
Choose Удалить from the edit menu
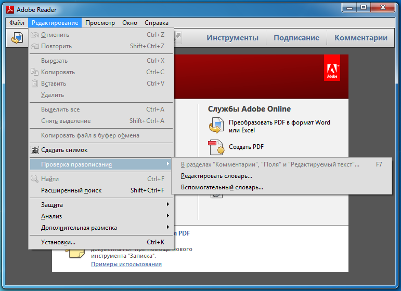coord(101,95)
